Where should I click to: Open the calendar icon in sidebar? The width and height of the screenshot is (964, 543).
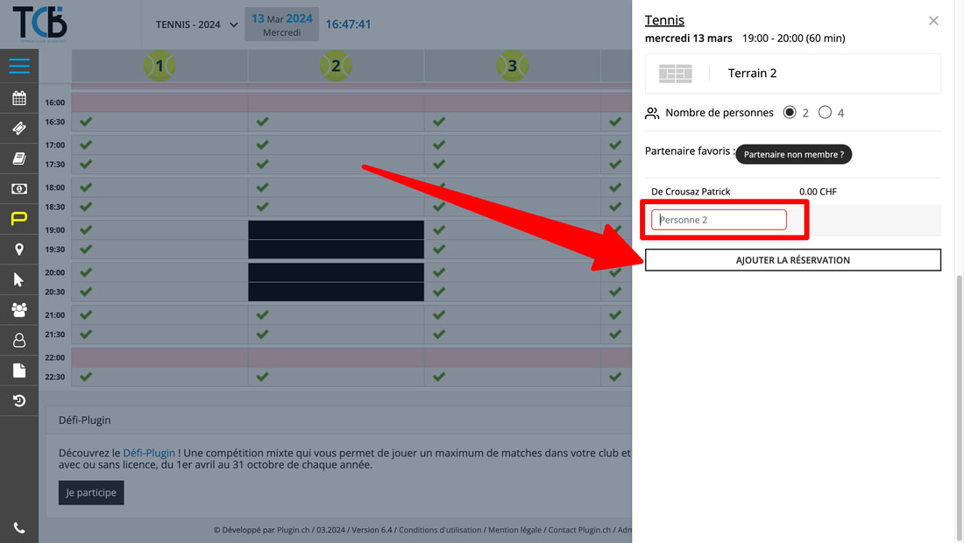tap(19, 98)
